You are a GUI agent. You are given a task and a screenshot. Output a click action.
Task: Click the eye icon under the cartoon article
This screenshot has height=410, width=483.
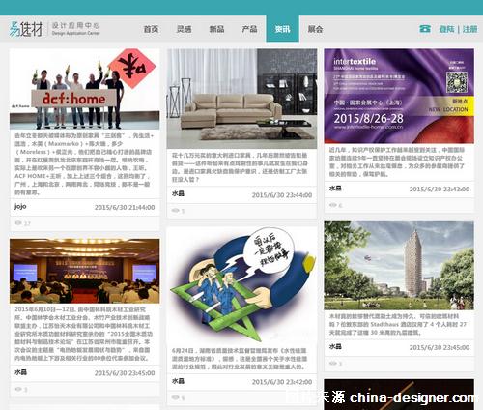point(175,397)
